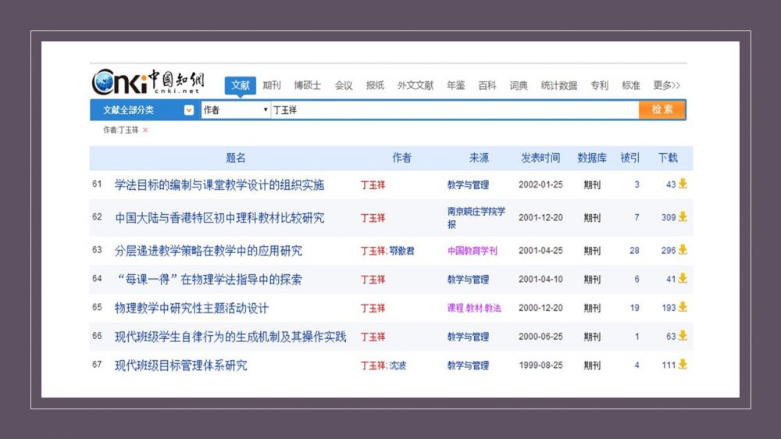781x439 pixels.
Task: Download article 67 via the download icon
Action: 683,365
